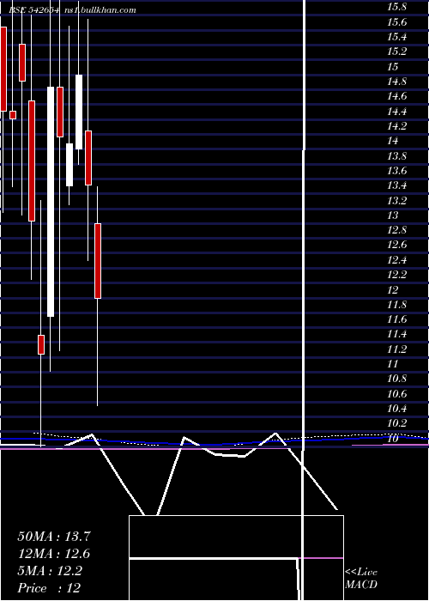Viewport: 429px width, 601px height.
Task: Select the 14.6 price axis label
Action: point(396,96)
